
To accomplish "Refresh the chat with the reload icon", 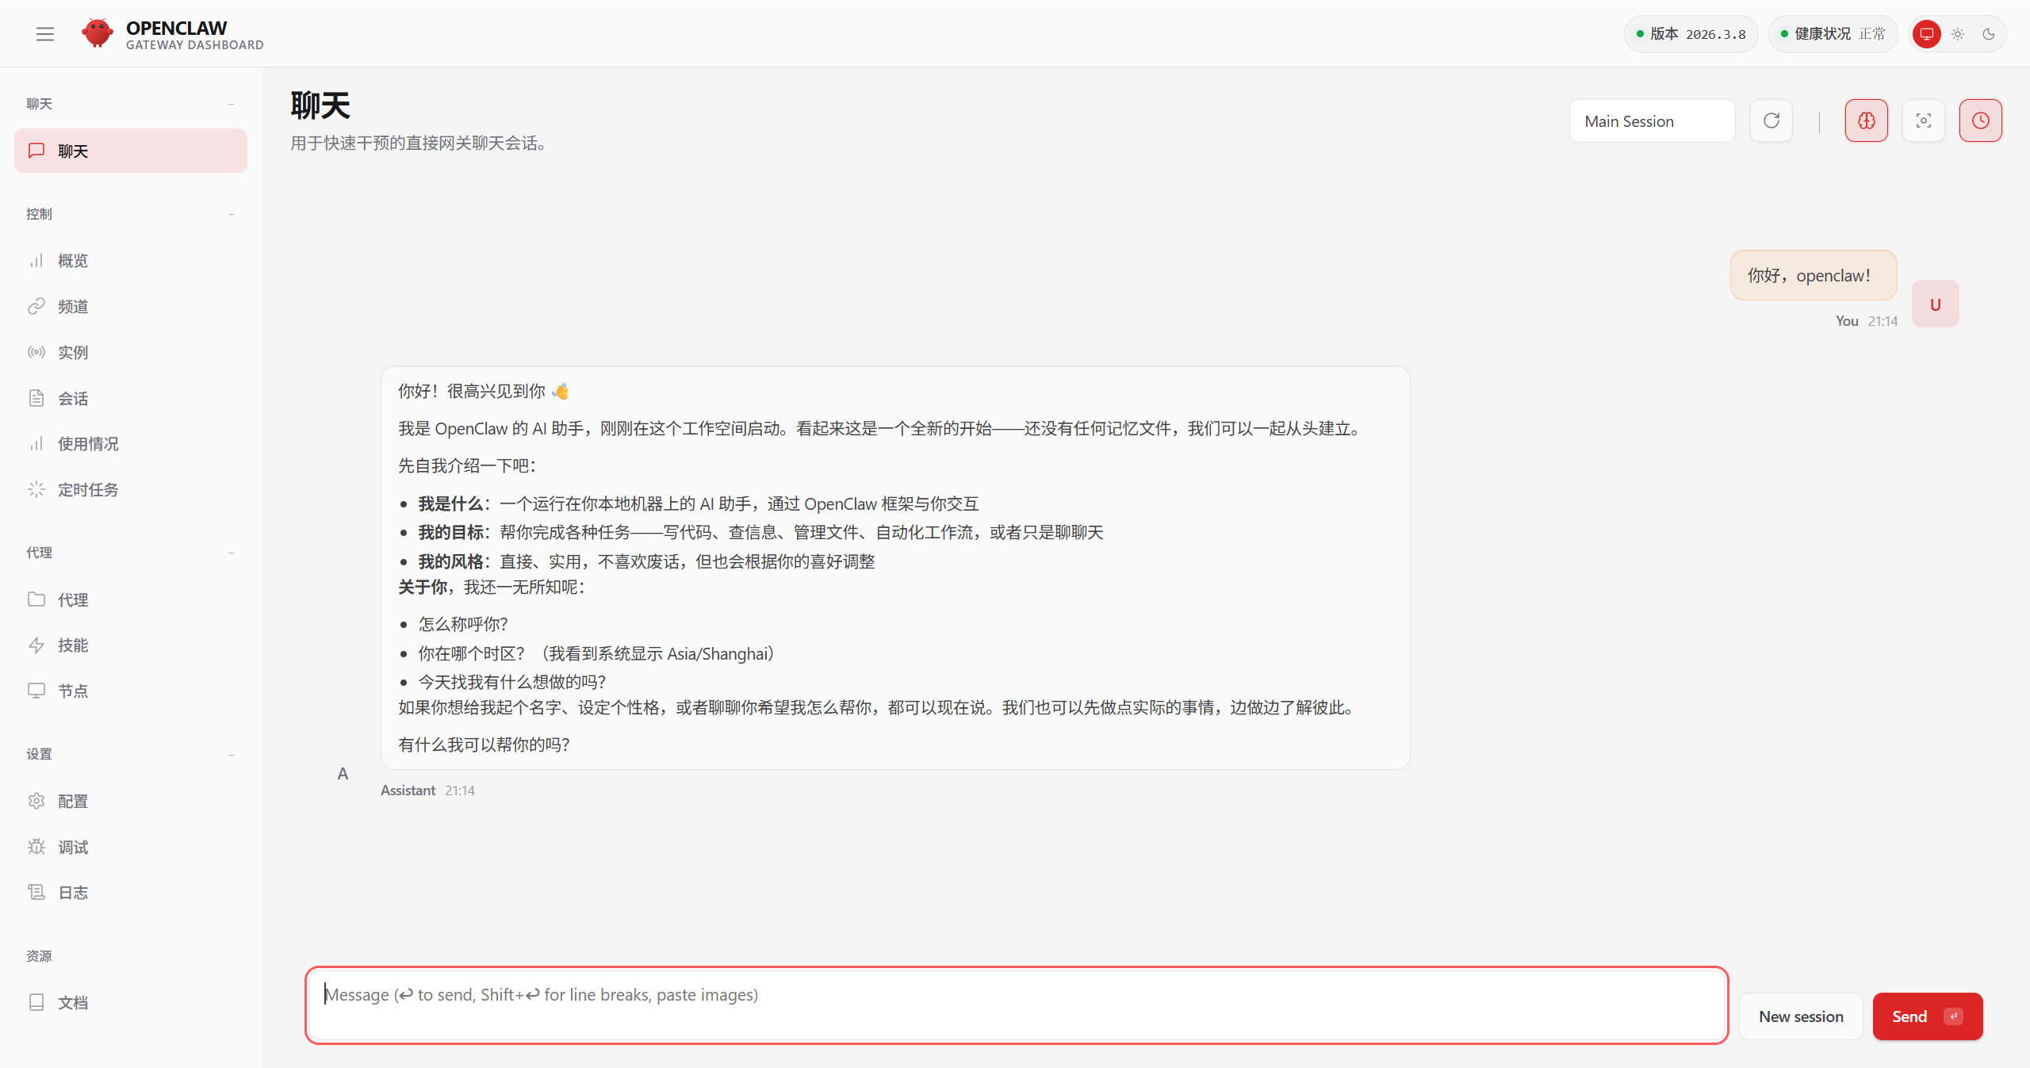I will pos(1771,121).
